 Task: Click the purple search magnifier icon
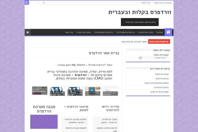coord(27,3)
